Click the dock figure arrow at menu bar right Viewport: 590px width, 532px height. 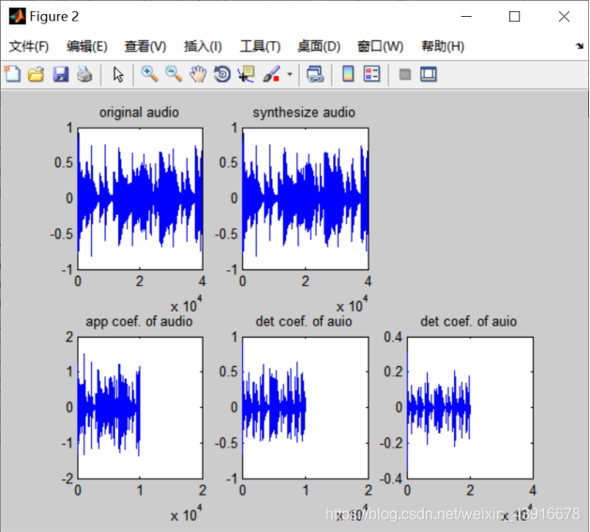point(580,46)
